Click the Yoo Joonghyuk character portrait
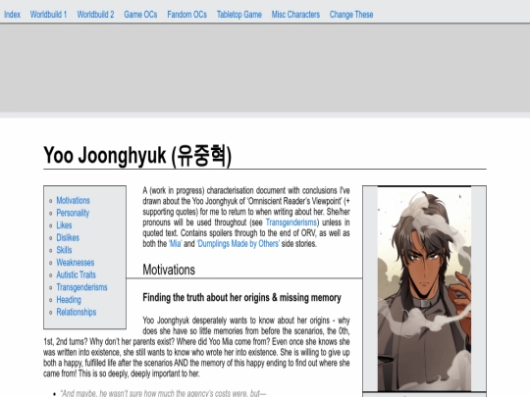This screenshot has width=530, height=397. (424, 289)
